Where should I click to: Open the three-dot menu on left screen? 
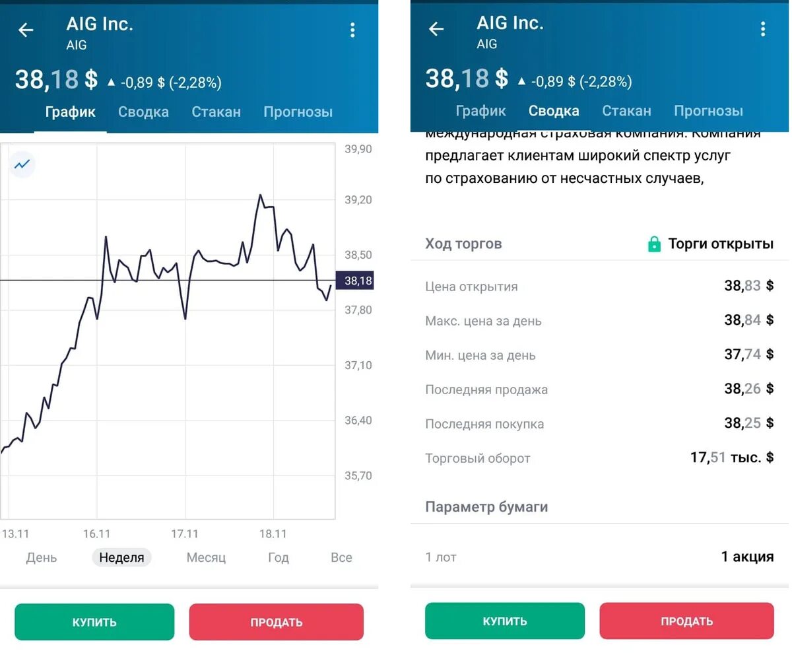(352, 30)
